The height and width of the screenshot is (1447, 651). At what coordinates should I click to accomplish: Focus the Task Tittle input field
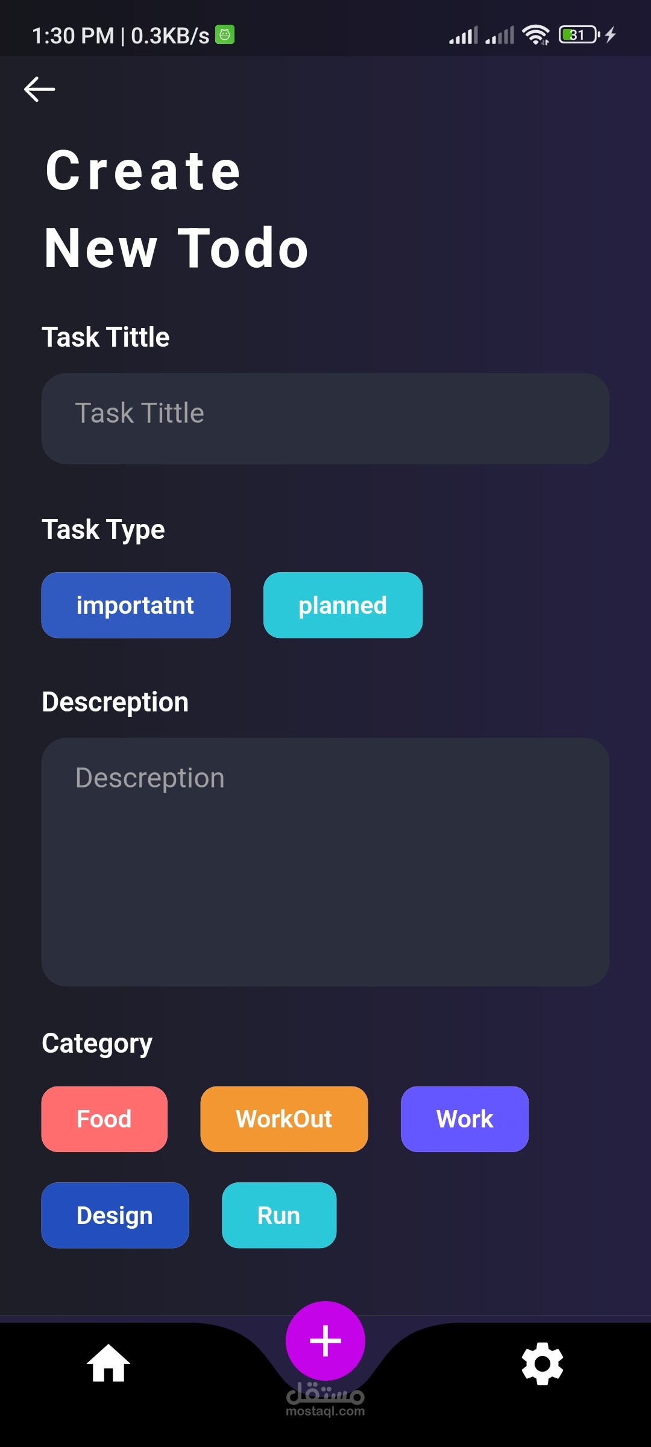tap(325, 418)
